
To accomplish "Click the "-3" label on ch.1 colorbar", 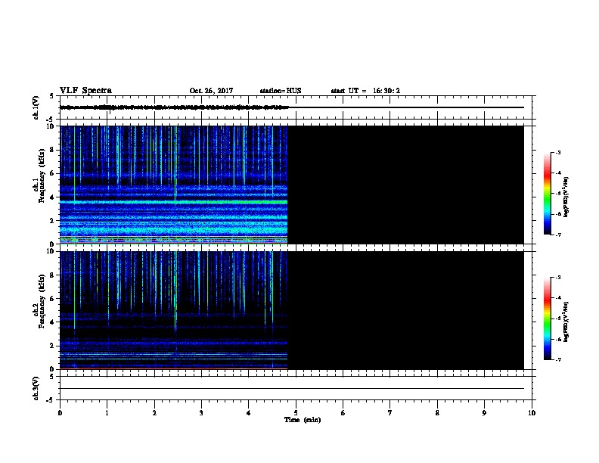I will 557,153.
